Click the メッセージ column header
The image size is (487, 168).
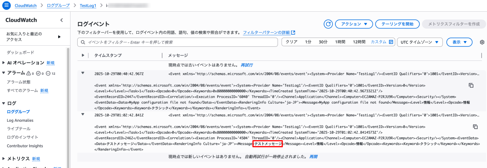[178, 55]
